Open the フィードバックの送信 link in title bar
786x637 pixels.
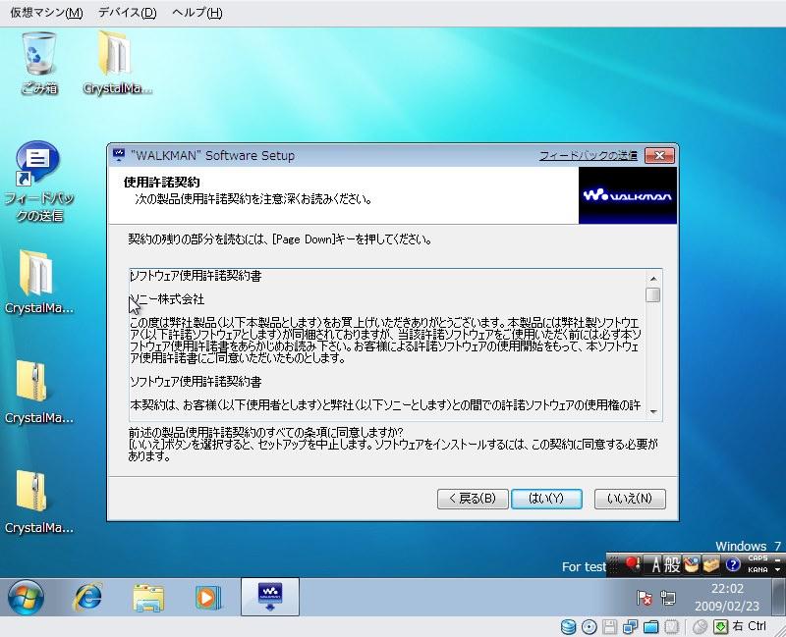coord(588,156)
